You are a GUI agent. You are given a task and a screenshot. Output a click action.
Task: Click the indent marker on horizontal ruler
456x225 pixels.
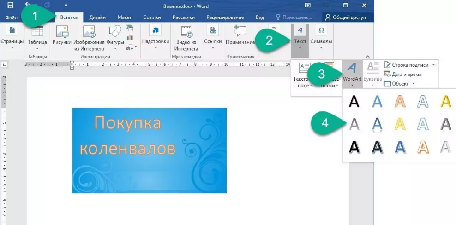pos(72,65)
